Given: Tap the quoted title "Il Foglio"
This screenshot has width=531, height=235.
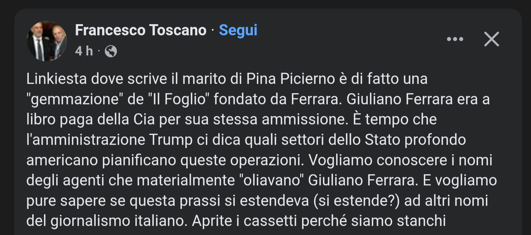Looking at the screenshot, I should 177,99.
